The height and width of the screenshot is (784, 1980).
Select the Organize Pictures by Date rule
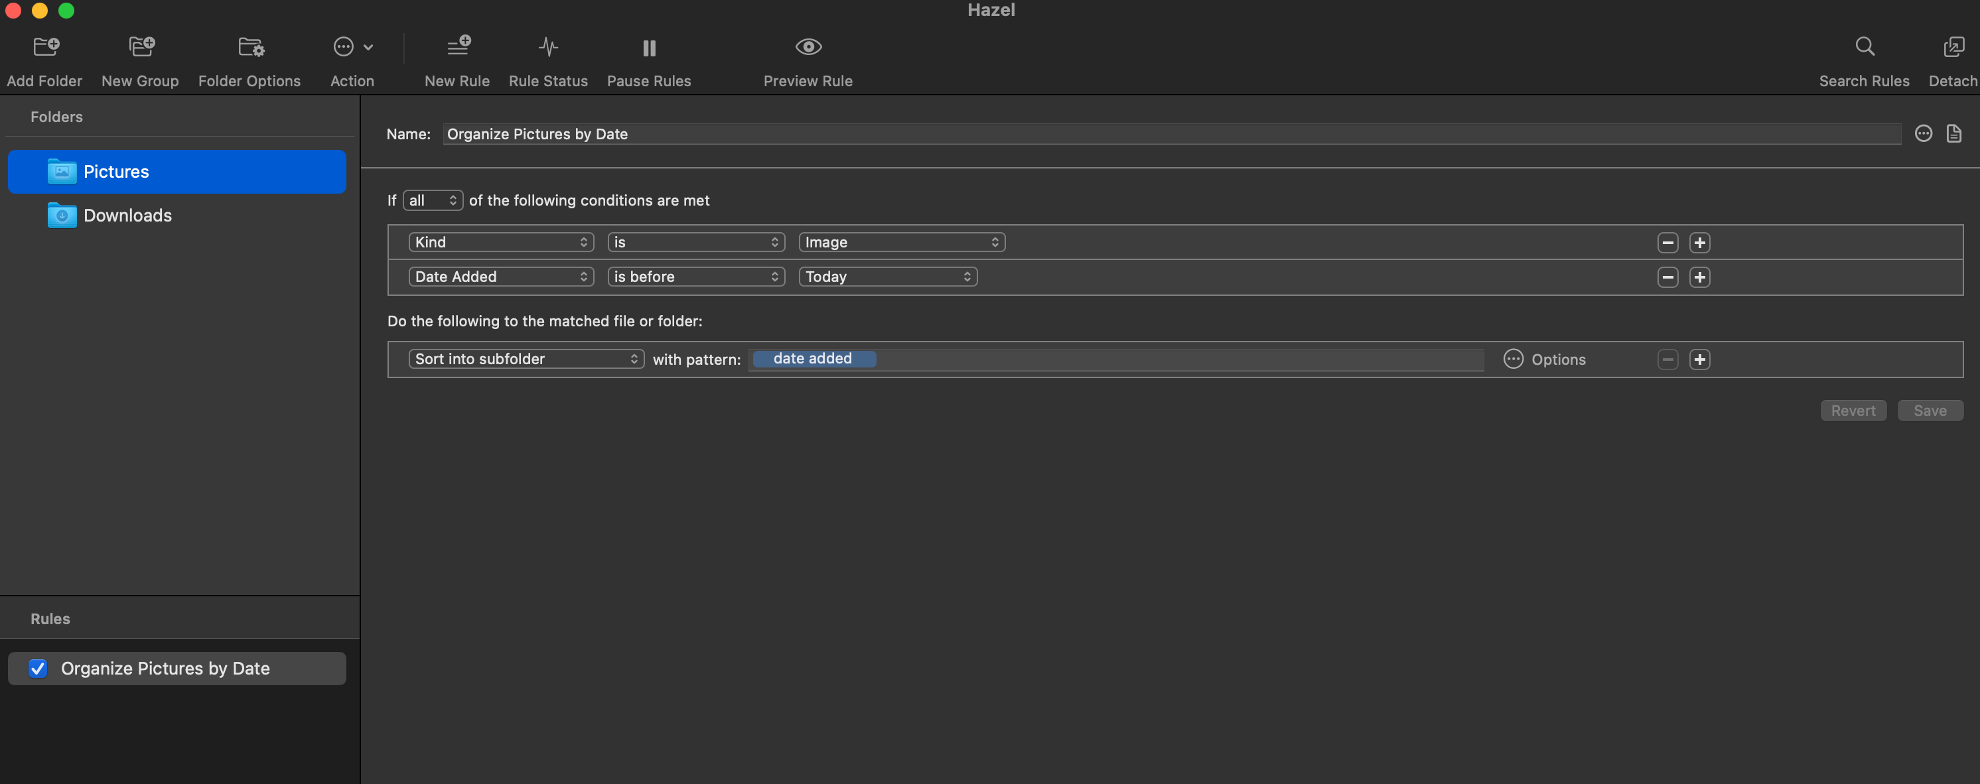(x=177, y=668)
